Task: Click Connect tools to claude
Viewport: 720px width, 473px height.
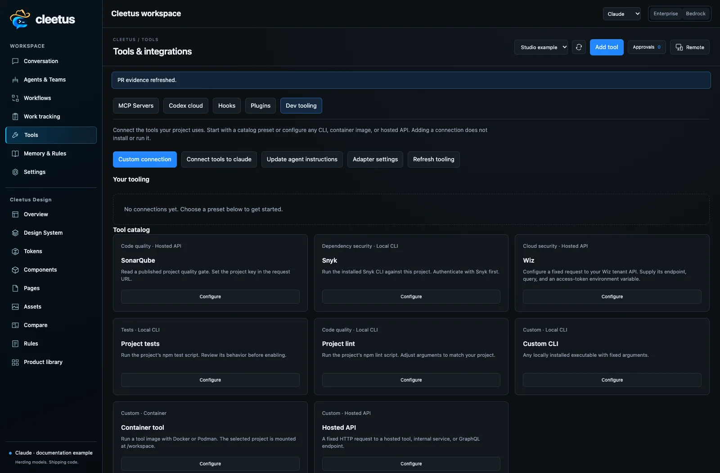Action: pyautogui.click(x=219, y=159)
